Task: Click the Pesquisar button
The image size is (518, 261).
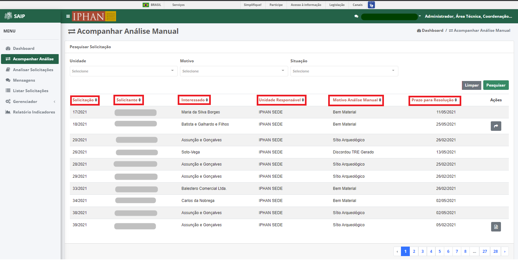Action: (x=496, y=85)
